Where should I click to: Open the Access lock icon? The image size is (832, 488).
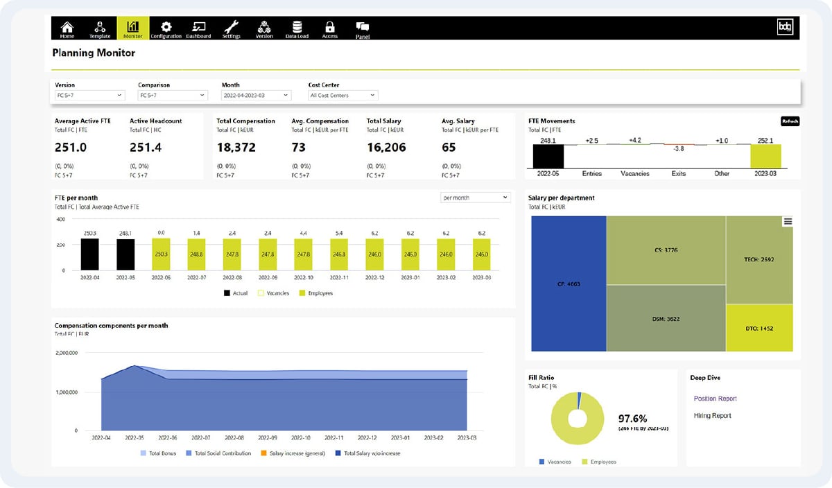point(330,28)
